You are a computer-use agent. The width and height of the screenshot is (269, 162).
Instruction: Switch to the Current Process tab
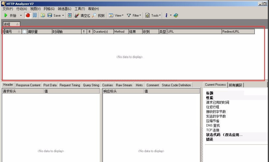click(x=216, y=85)
